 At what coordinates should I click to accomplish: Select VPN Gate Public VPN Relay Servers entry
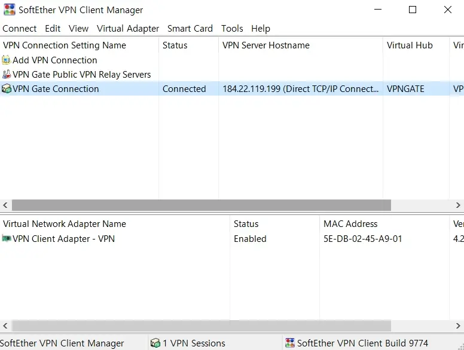pos(82,75)
